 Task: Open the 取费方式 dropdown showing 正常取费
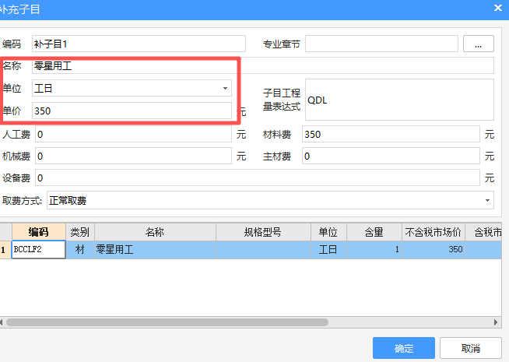click(x=270, y=200)
